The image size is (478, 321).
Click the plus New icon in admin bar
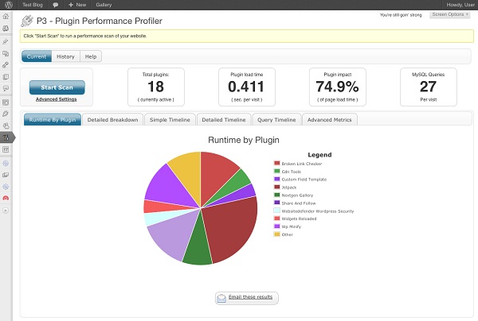(69, 5)
